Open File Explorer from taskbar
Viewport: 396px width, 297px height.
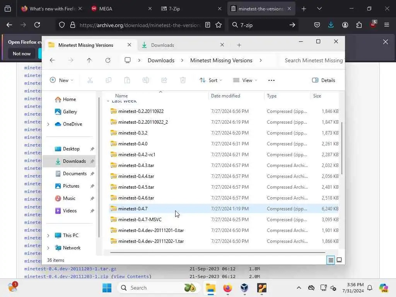[210, 288]
